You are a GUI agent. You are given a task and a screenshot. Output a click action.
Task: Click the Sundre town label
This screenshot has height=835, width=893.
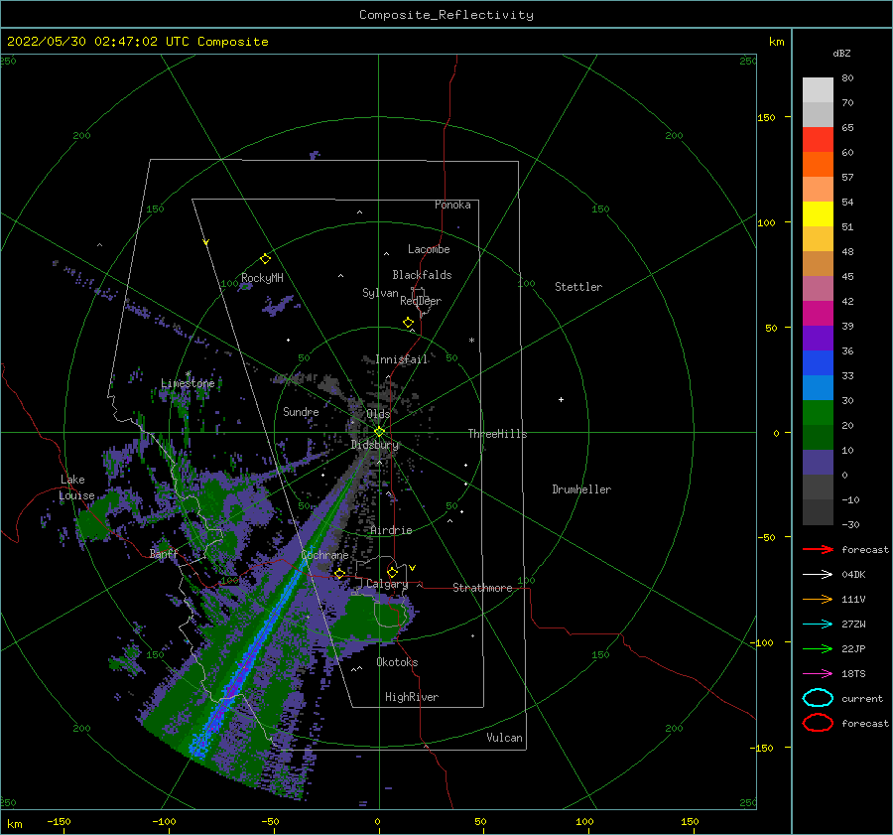301,411
